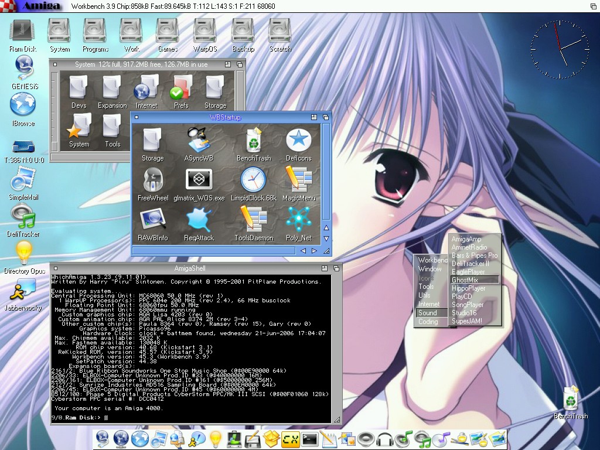Open the Ram Disk desktop icon

point(23,36)
